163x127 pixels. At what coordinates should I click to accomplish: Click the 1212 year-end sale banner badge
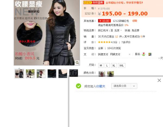pos(93,2)
